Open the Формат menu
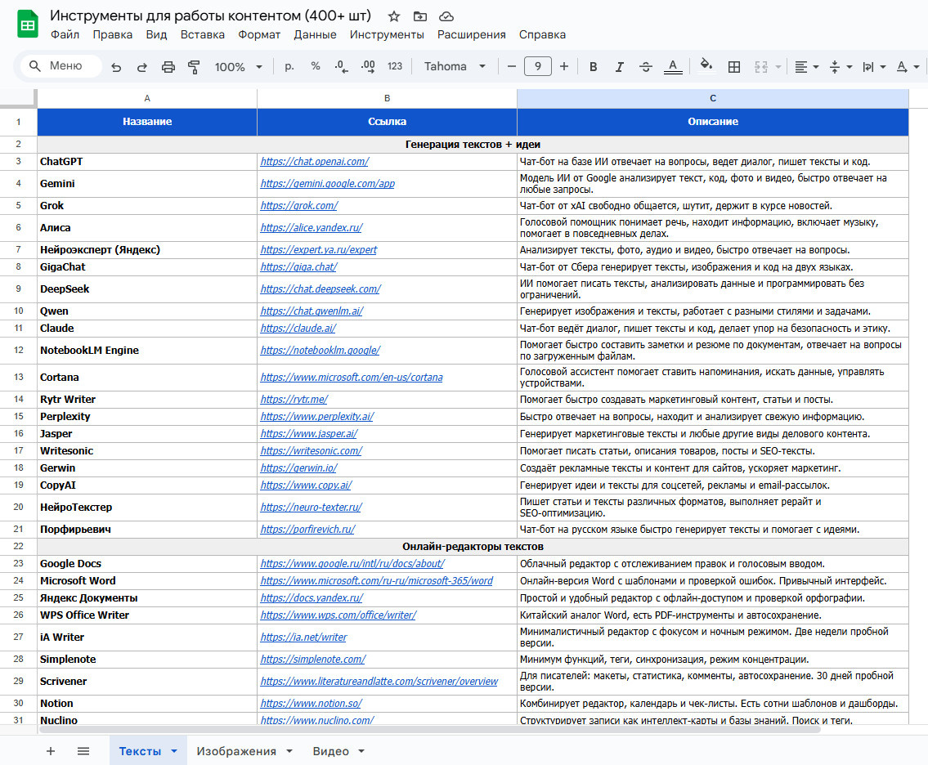The width and height of the screenshot is (928, 765). (259, 35)
